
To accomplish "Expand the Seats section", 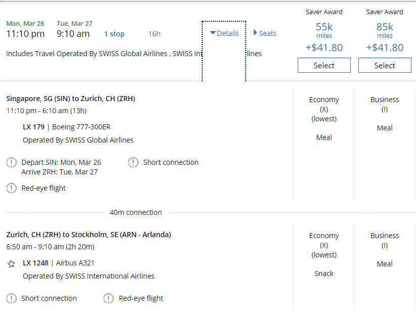I will 265,33.
